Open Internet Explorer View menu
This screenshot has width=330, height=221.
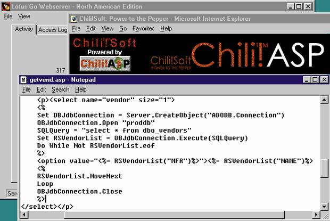coord(108,28)
